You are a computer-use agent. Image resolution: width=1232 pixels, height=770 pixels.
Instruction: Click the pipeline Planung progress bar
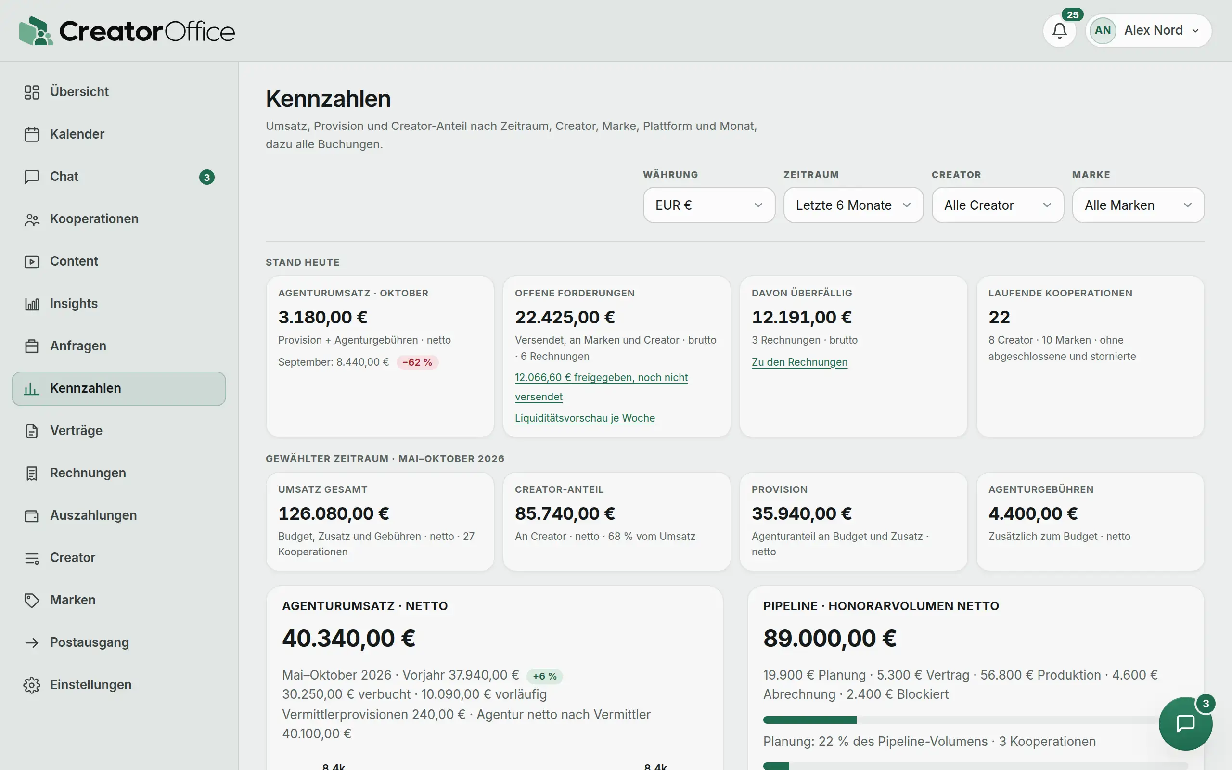pyautogui.click(x=975, y=719)
